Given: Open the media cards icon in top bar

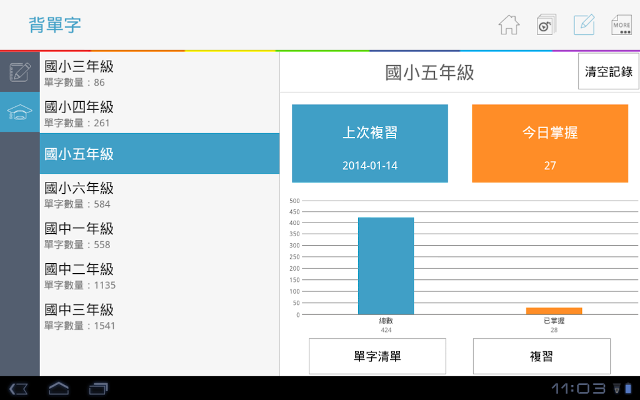Looking at the screenshot, I should (546, 25).
